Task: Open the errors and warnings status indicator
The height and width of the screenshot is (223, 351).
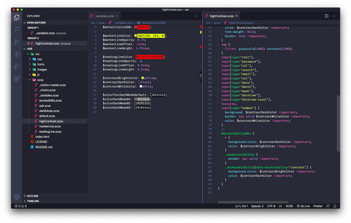Action: coord(20,206)
